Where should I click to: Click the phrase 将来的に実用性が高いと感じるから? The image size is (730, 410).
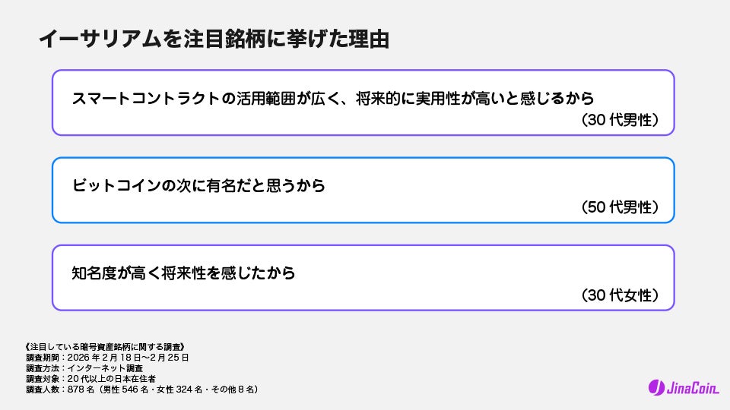(474, 98)
